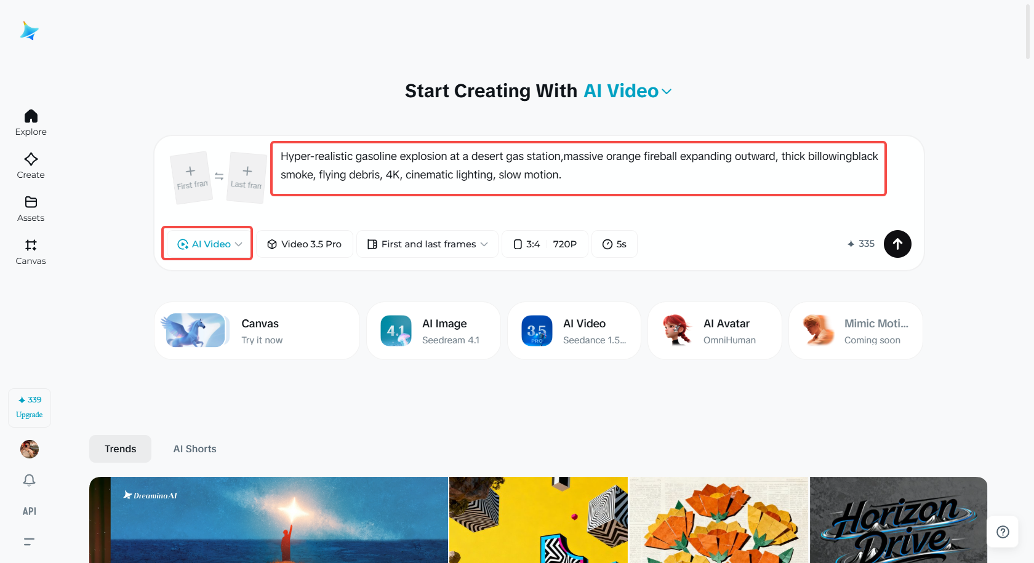Open the Assets panel
Screen dimensions: 1034x563
click(x=30, y=208)
